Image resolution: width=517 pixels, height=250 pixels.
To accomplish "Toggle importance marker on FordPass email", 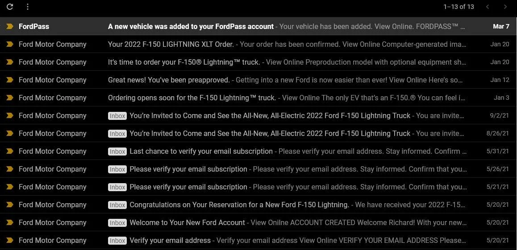I will [x=9, y=26].
